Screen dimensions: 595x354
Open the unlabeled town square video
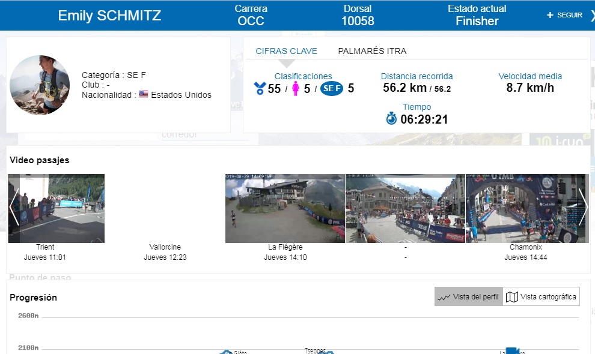(x=405, y=208)
